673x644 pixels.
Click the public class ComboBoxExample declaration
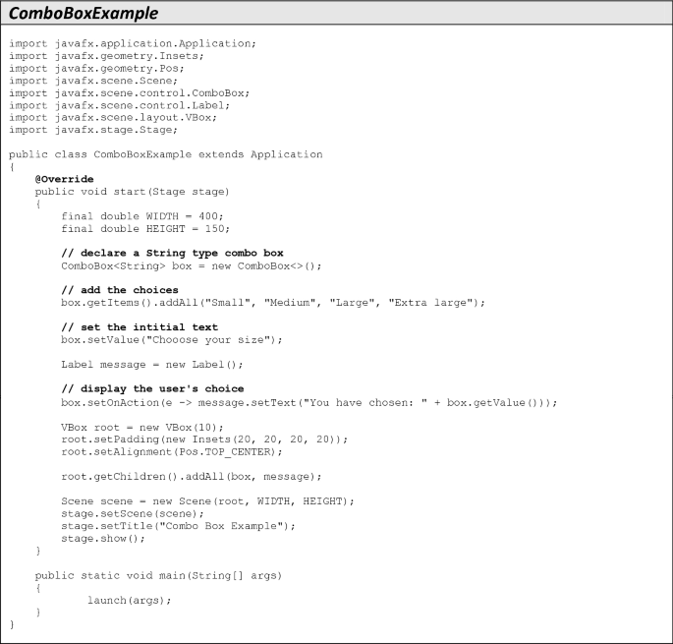pyautogui.click(x=166, y=154)
